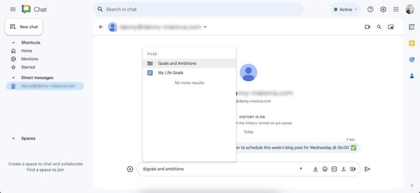
Task: Open the GIF picker
Action: (x=334, y=169)
